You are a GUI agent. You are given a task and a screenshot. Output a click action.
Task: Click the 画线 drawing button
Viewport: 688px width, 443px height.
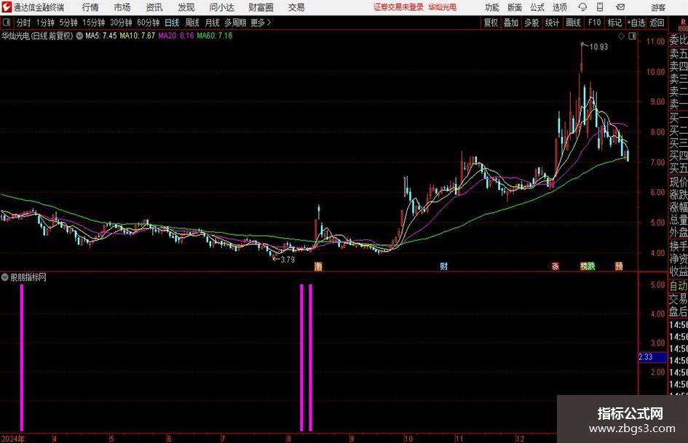[574, 23]
